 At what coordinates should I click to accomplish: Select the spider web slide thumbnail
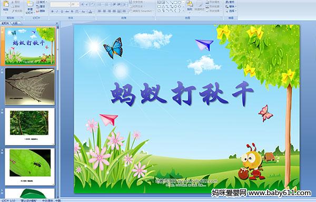pyautogui.click(x=30, y=87)
